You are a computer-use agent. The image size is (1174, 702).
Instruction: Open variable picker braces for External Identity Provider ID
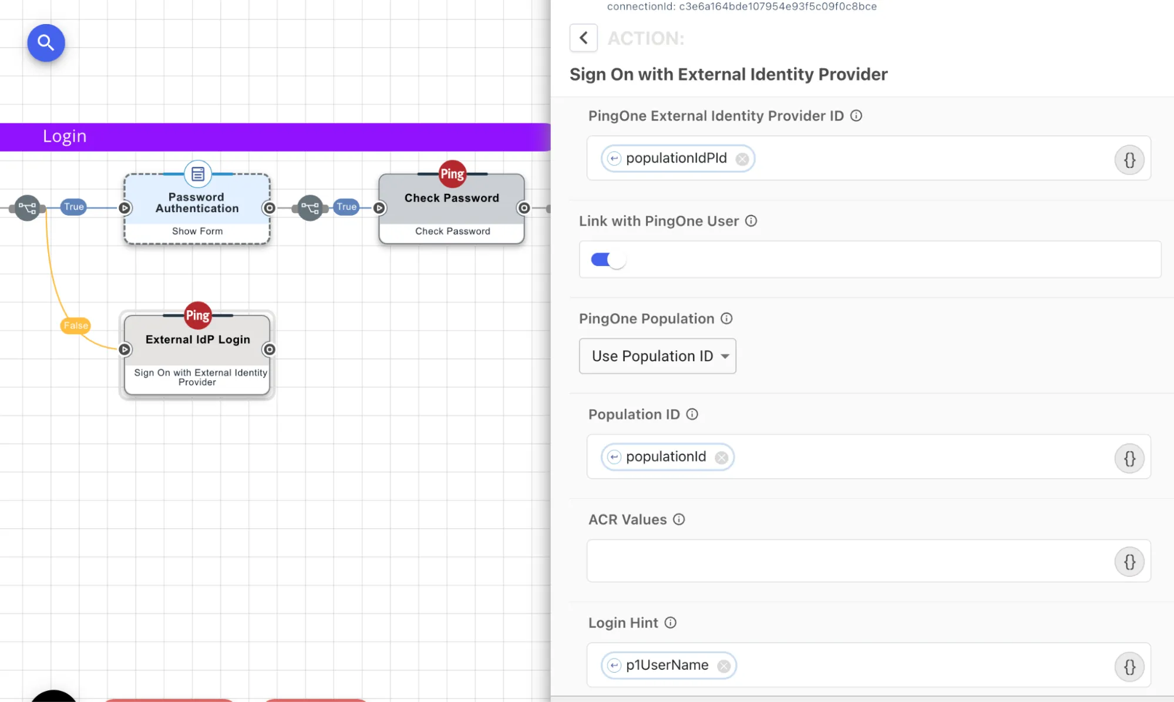(1129, 160)
